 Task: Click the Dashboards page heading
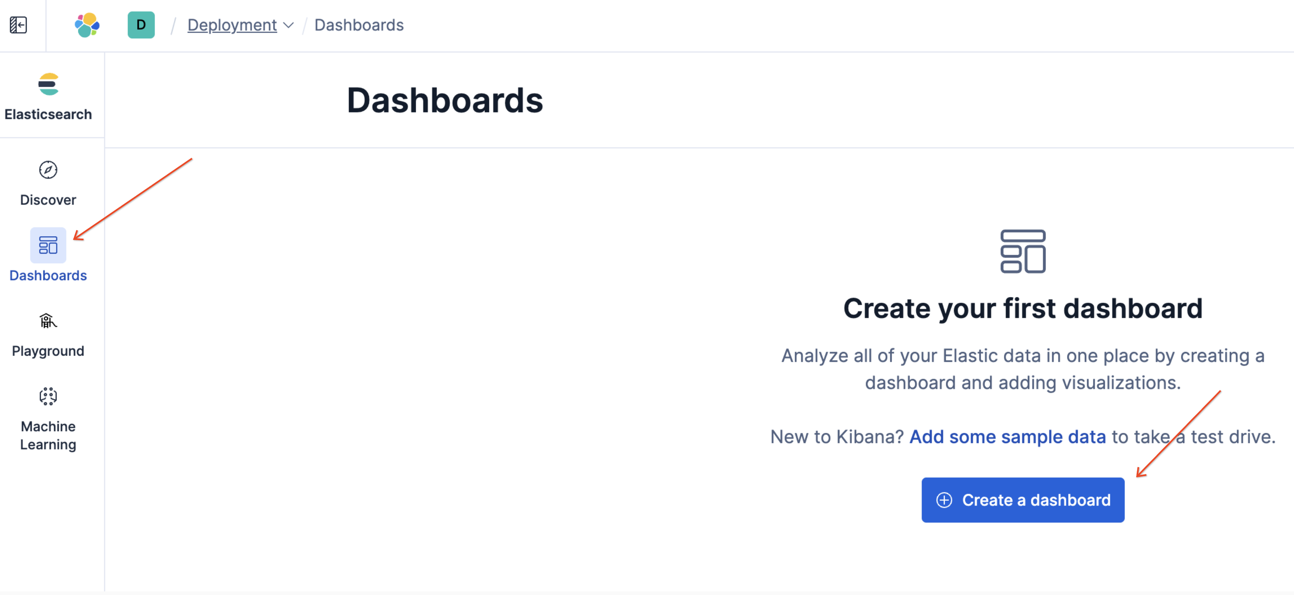coord(445,101)
